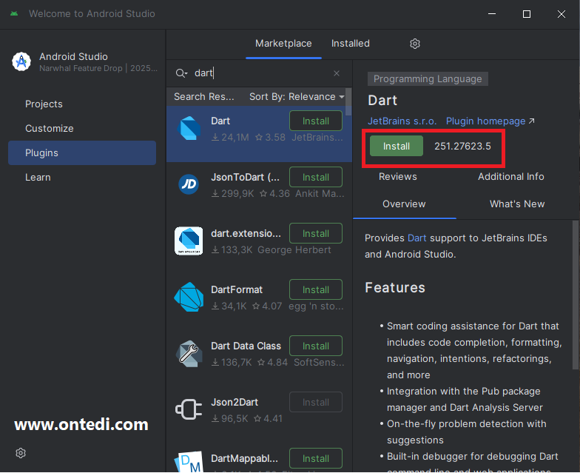Install the Dart Data Class plugin
Viewport: 580px width, 473px height.
click(315, 346)
